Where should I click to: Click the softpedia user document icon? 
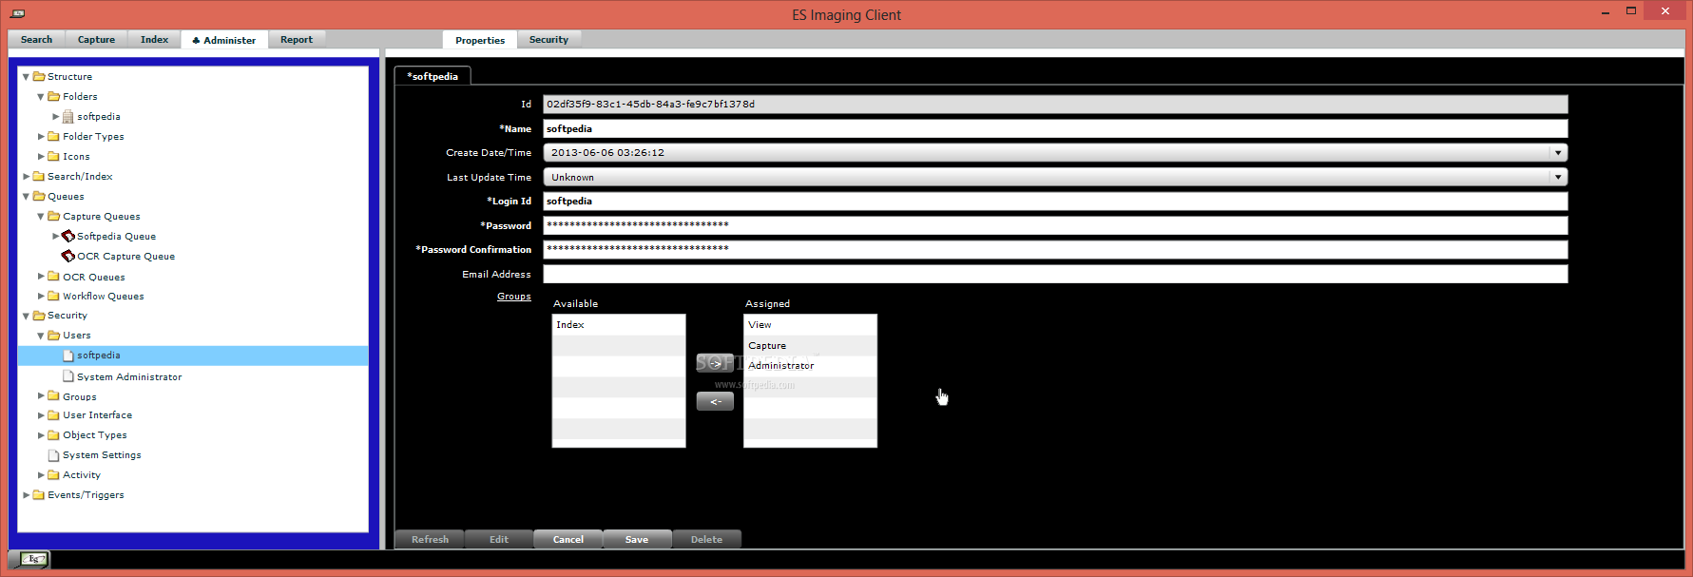click(68, 356)
